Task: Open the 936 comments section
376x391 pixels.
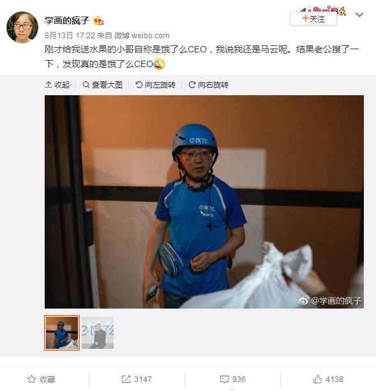Action: (x=233, y=379)
